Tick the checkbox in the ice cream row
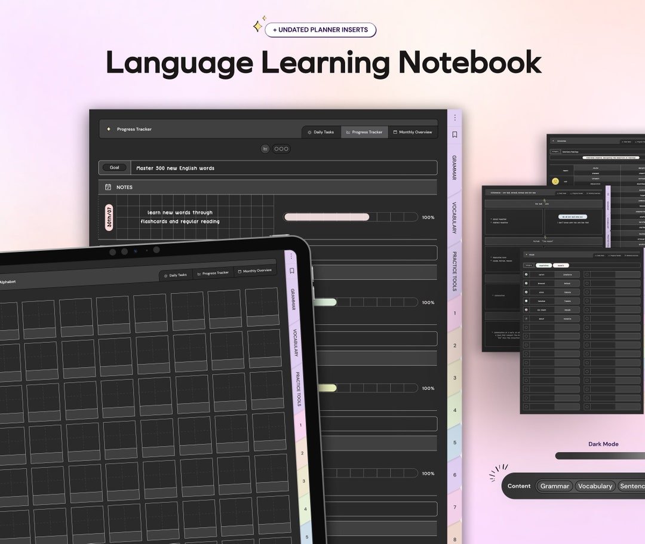645x544 pixels. tap(526, 310)
